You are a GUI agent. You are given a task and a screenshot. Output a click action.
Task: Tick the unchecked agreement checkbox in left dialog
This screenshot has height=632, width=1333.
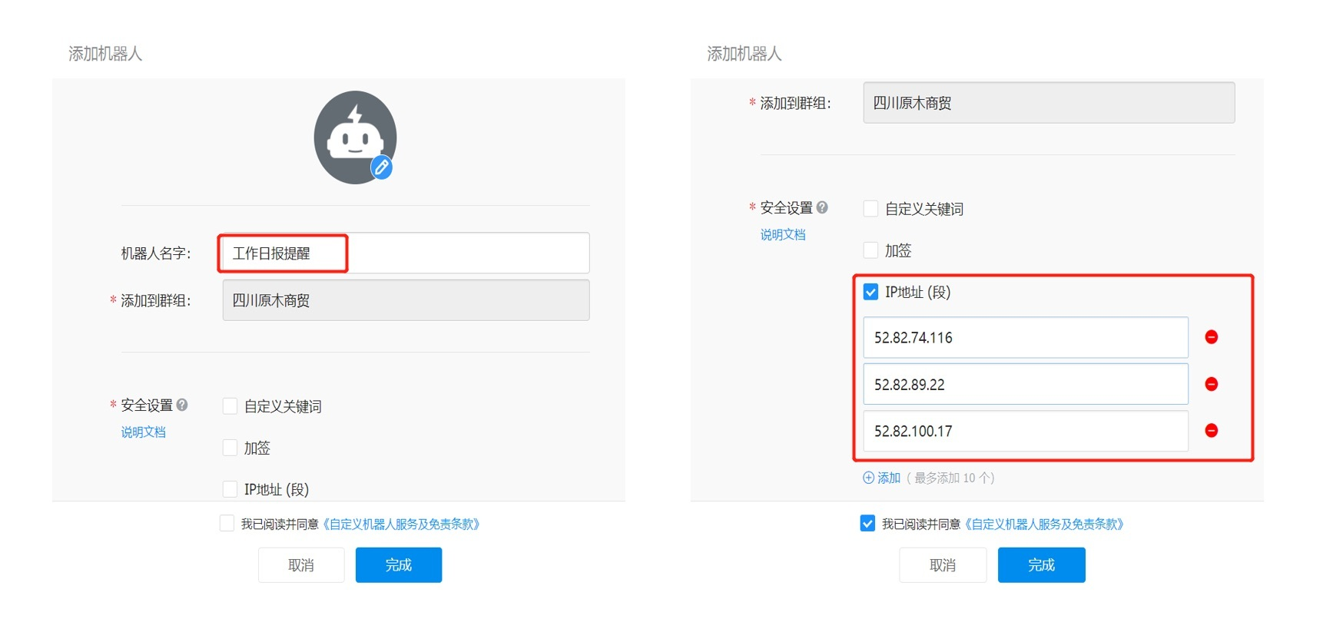coord(227,524)
